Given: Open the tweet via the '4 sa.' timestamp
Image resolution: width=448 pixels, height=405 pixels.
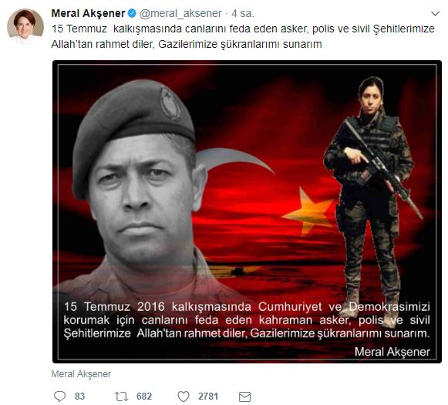Looking at the screenshot, I should pyautogui.click(x=243, y=13).
